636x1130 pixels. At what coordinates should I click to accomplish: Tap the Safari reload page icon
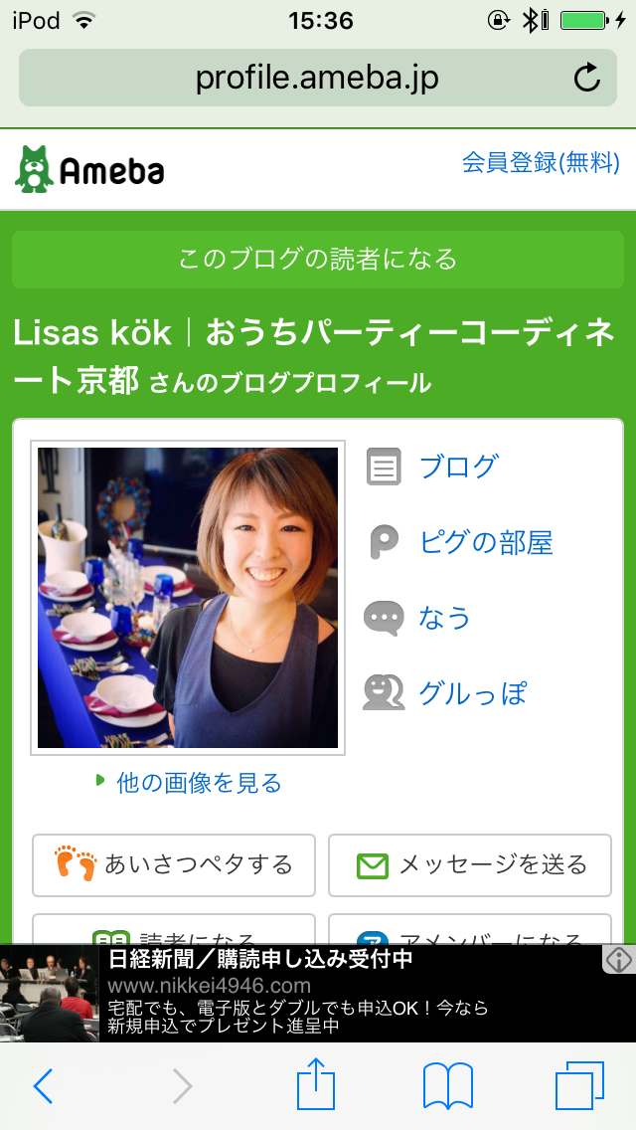coord(587,78)
